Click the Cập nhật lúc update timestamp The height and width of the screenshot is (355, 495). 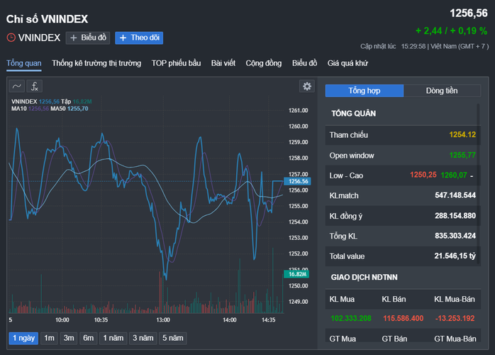425,46
